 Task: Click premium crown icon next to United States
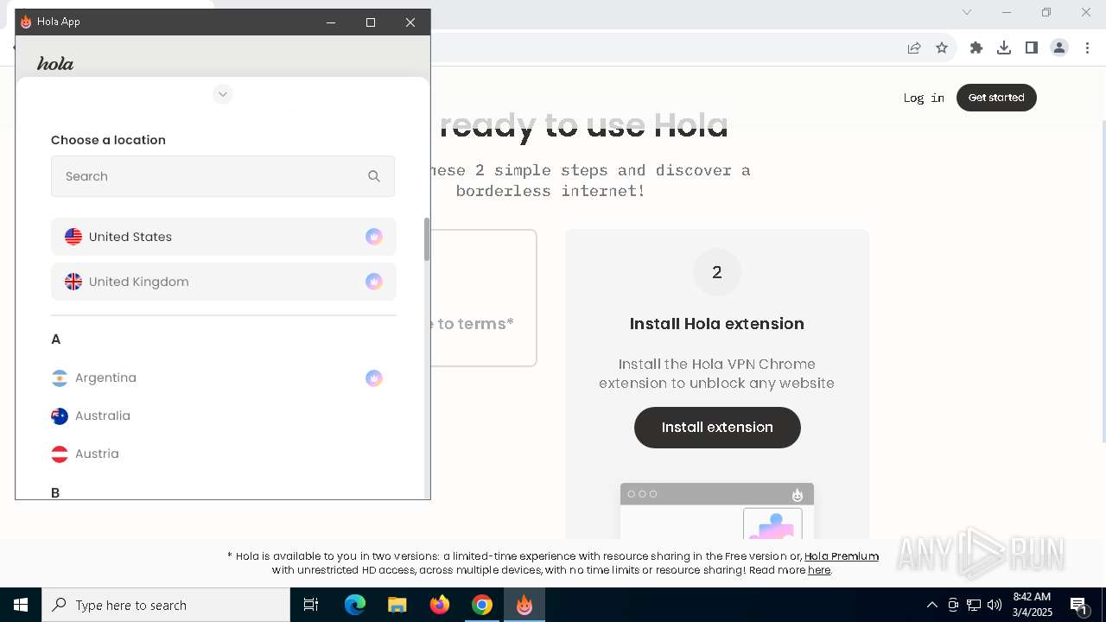tap(374, 237)
